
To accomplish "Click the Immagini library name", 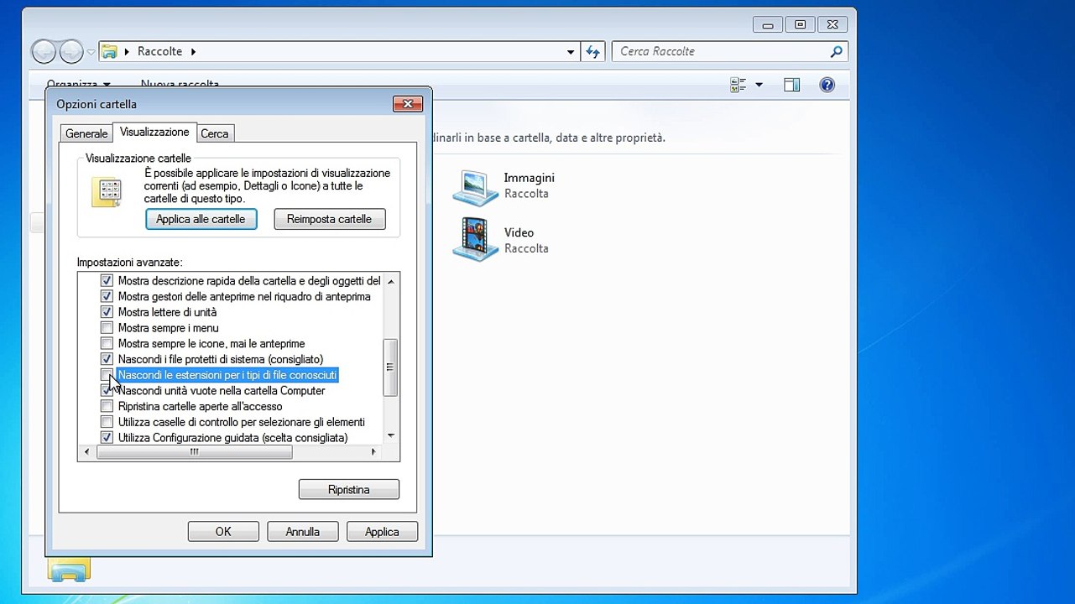I will (529, 178).
